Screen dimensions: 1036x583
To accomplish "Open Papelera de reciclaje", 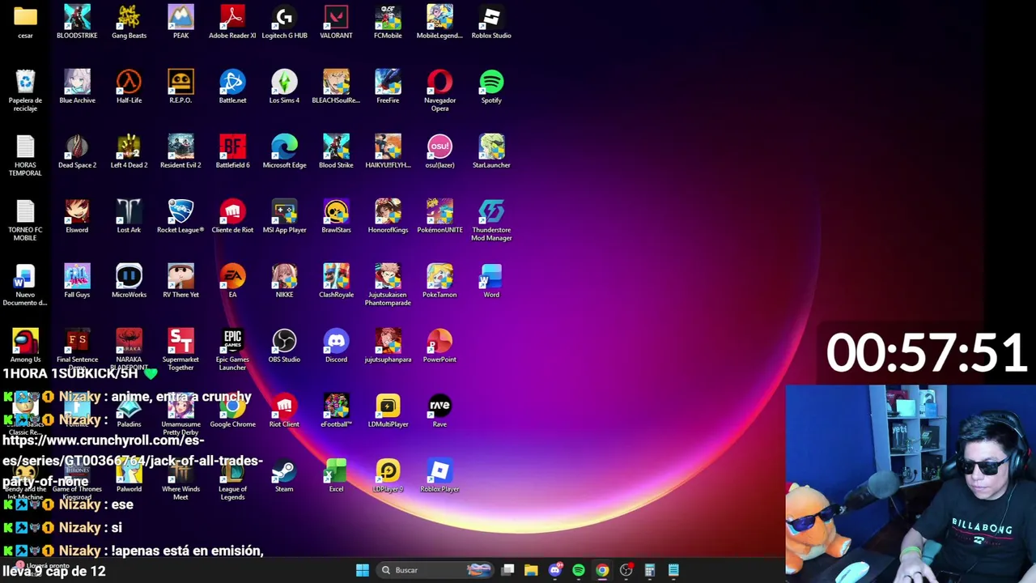I will pos(25,91).
